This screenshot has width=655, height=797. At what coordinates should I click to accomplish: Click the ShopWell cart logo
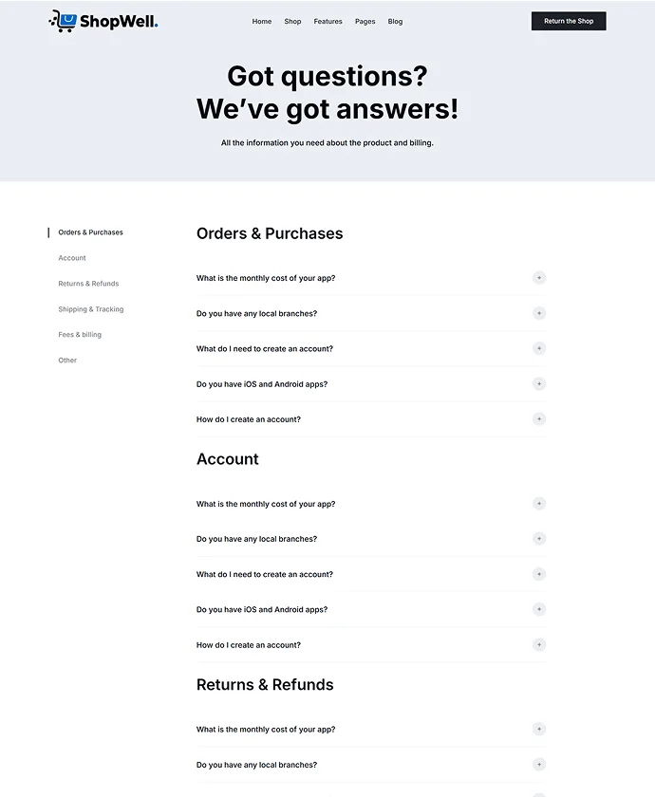[63, 21]
